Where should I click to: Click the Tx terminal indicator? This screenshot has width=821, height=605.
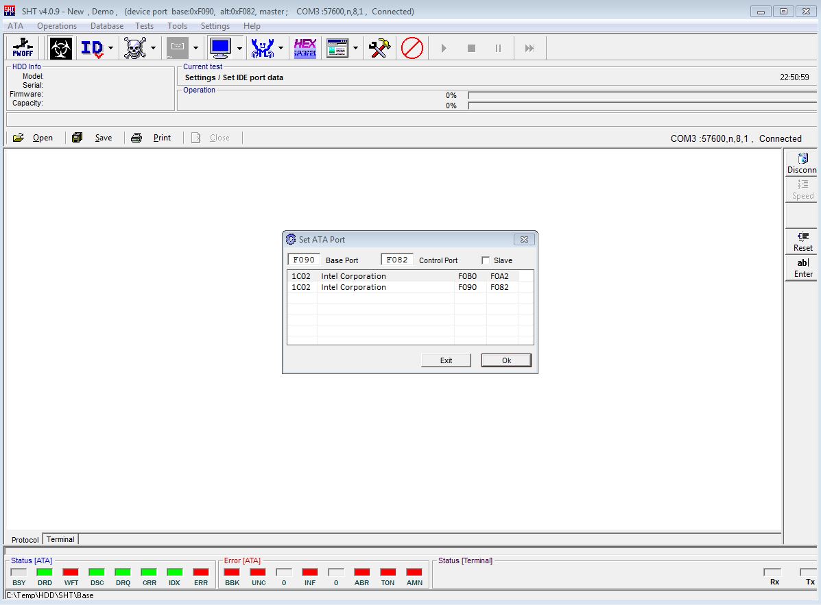tap(809, 572)
